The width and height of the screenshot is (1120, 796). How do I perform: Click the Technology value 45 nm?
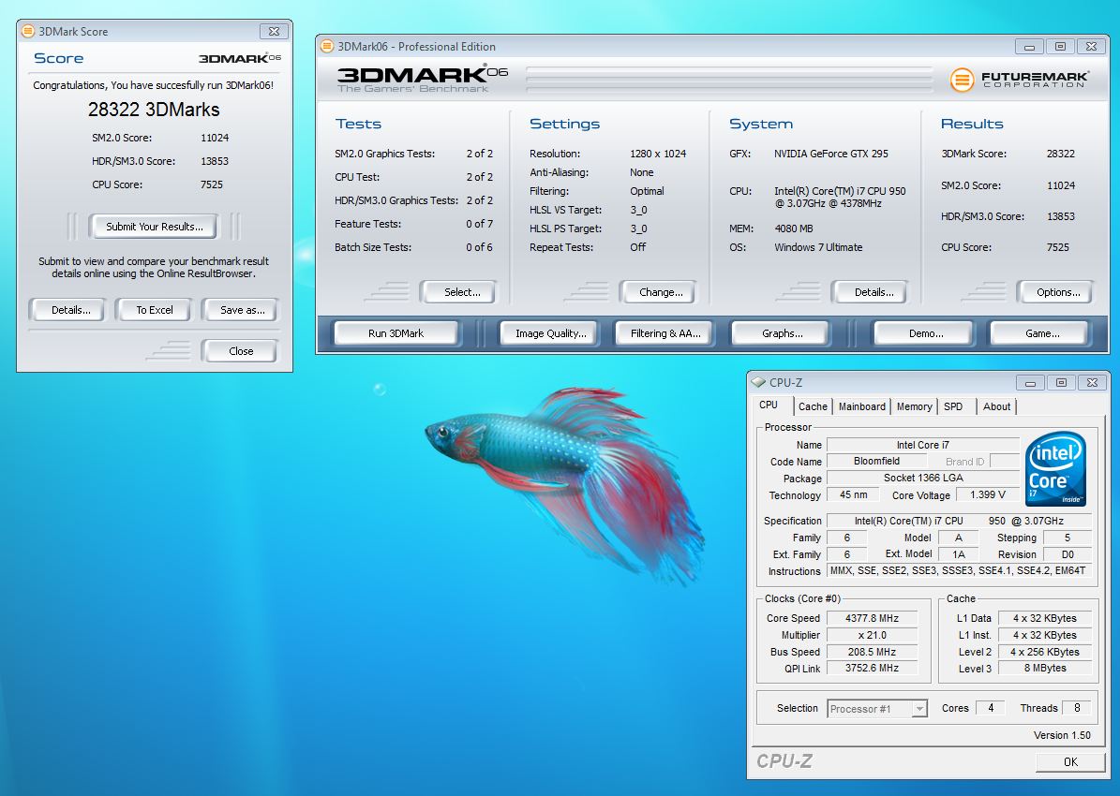click(854, 494)
